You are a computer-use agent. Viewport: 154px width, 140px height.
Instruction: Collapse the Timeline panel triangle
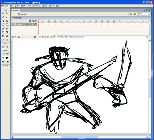click(x=14, y=18)
